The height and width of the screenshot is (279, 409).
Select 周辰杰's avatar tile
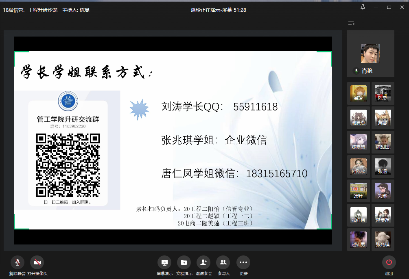click(359, 118)
